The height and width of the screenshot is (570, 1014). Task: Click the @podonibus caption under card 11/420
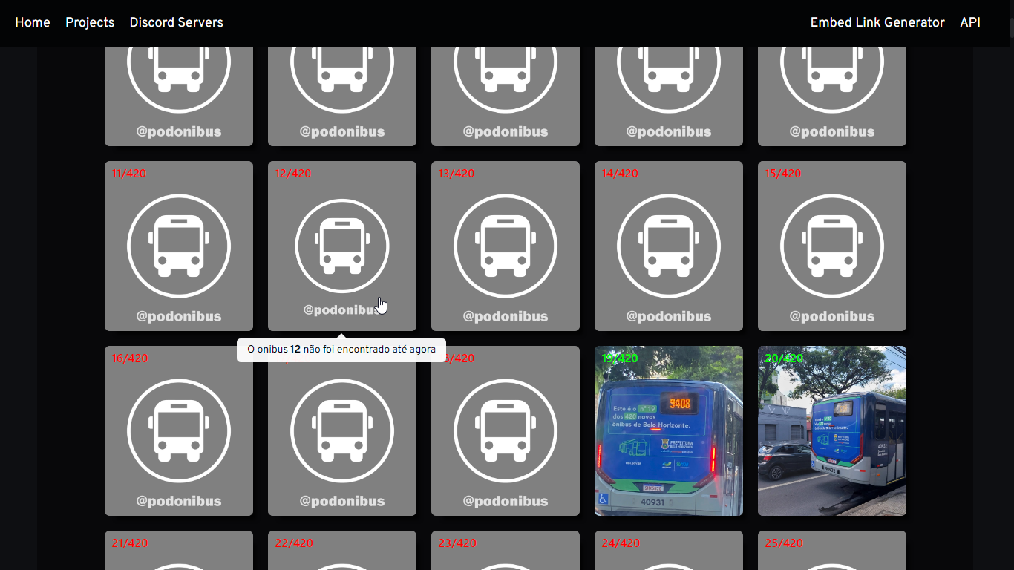click(x=179, y=316)
